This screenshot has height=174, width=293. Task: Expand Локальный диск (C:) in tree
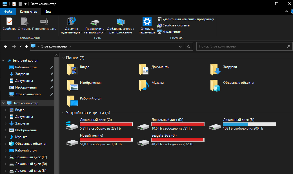coord(5,157)
